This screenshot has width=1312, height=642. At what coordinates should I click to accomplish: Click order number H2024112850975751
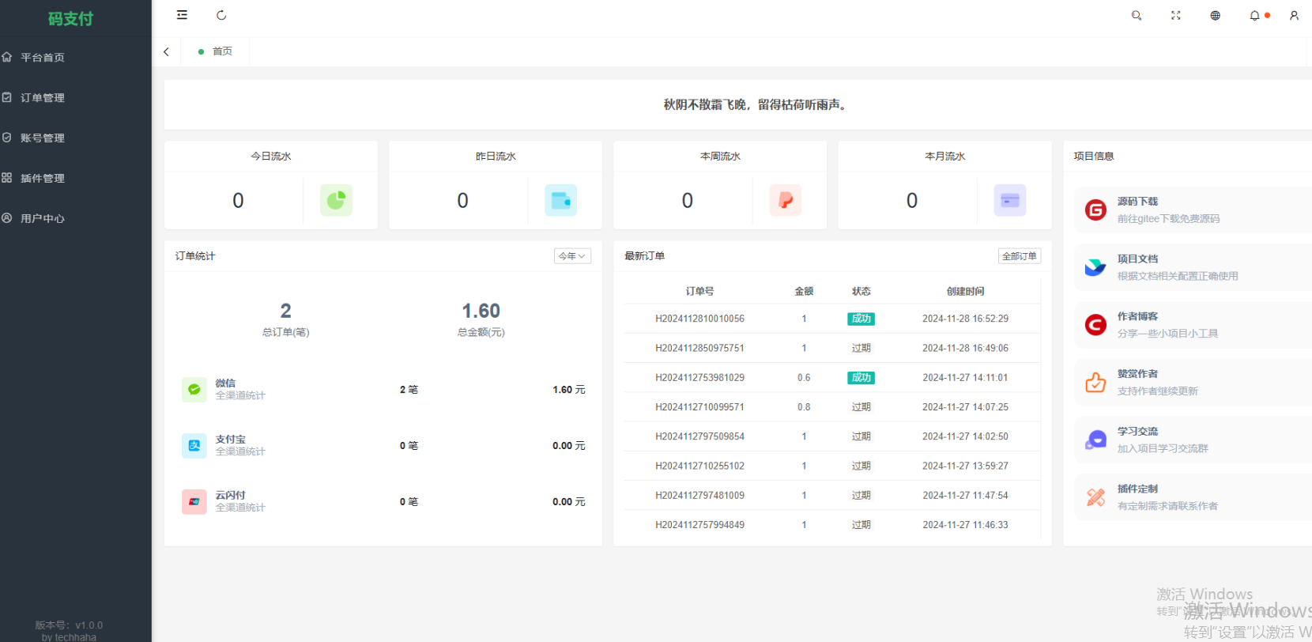[699, 348]
